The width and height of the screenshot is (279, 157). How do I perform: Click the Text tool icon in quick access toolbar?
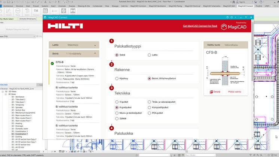coord(45,2)
